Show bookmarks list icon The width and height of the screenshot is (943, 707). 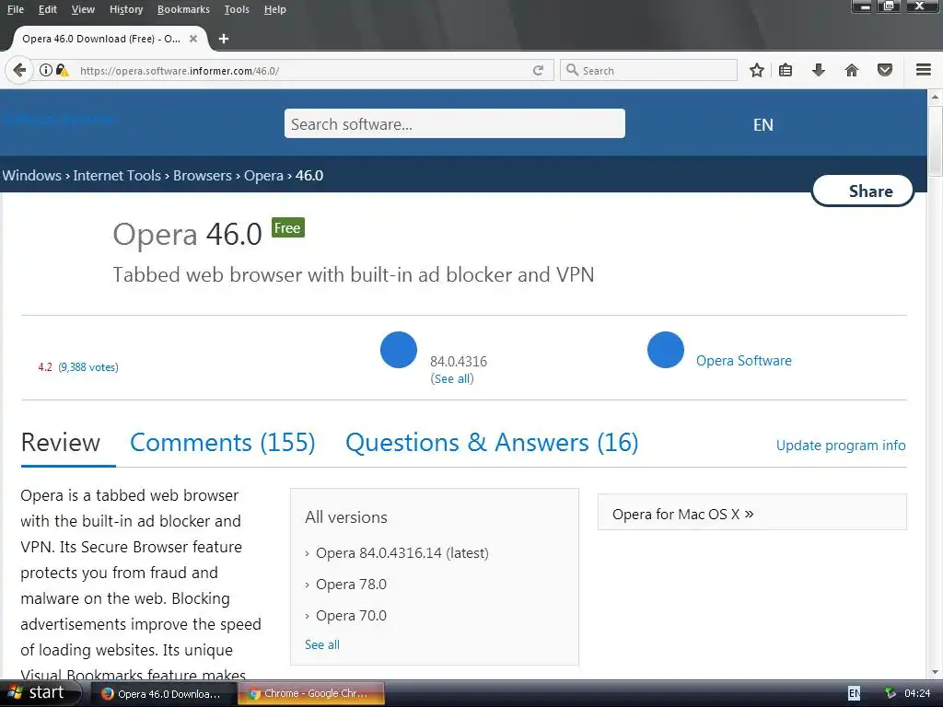coord(786,70)
